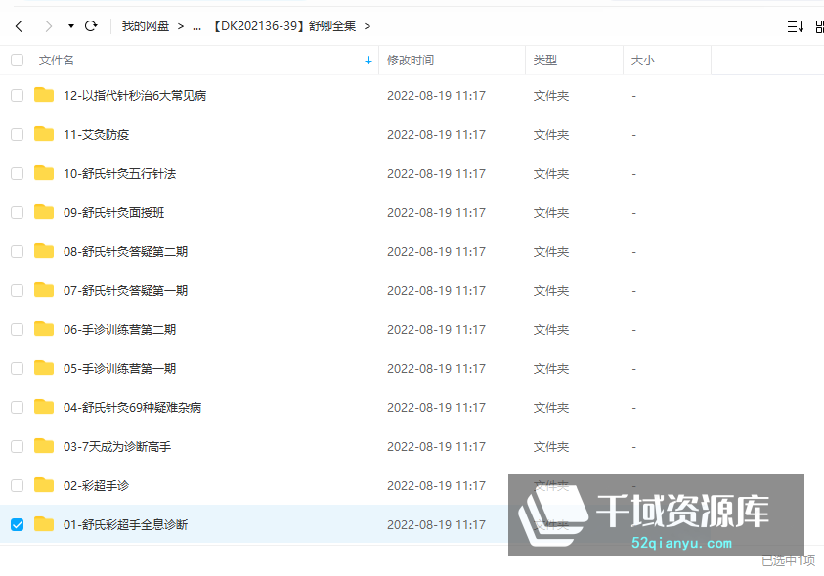This screenshot has height=576, width=824.
Task: Check the box for 03-7天成为诊断高手
Action: coord(18,446)
